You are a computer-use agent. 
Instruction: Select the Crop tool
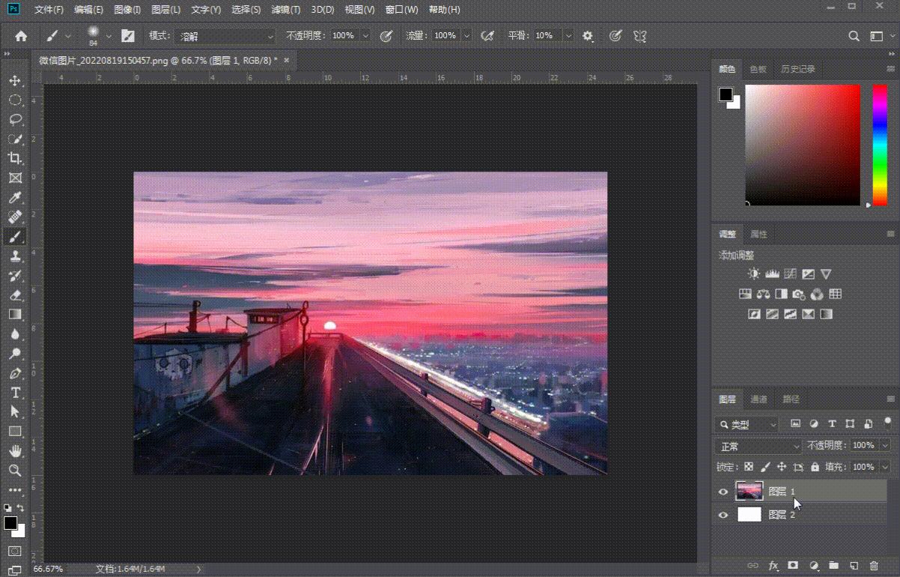coord(14,158)
